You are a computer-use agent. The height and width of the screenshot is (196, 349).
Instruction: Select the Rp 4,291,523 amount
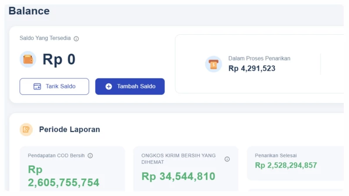point(252,68)
